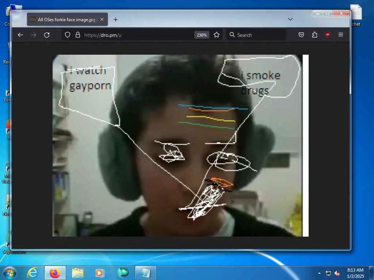Open the Extensions puzzle-piece menu
374x280 pixels.
tap(314, 35)
